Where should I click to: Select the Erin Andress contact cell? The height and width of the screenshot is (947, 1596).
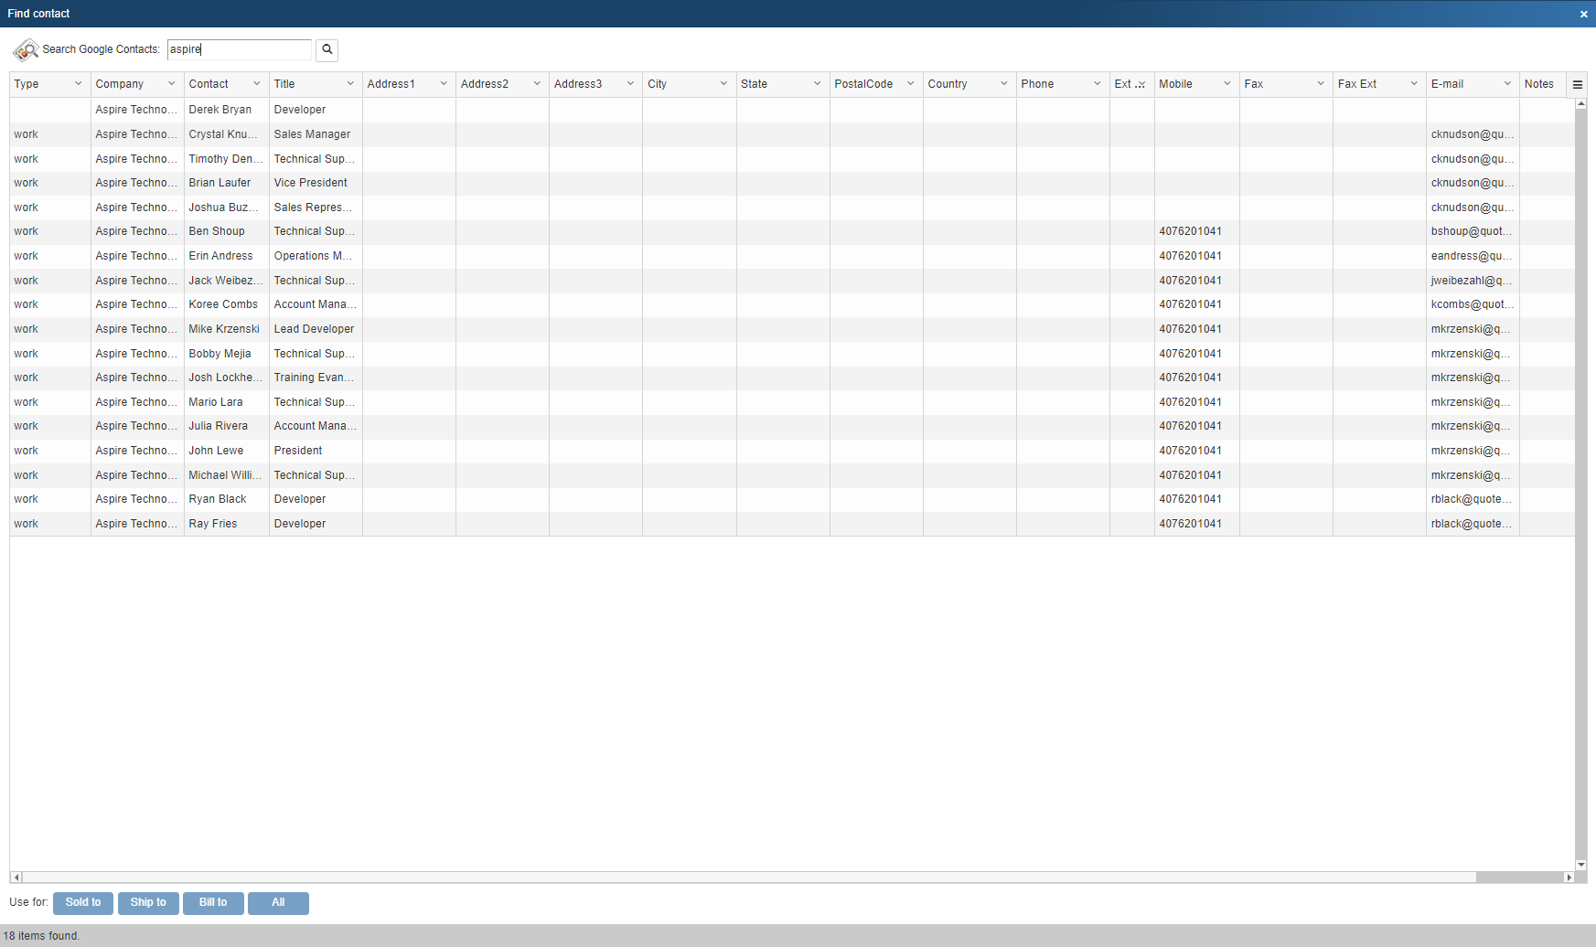click(226, 256)
